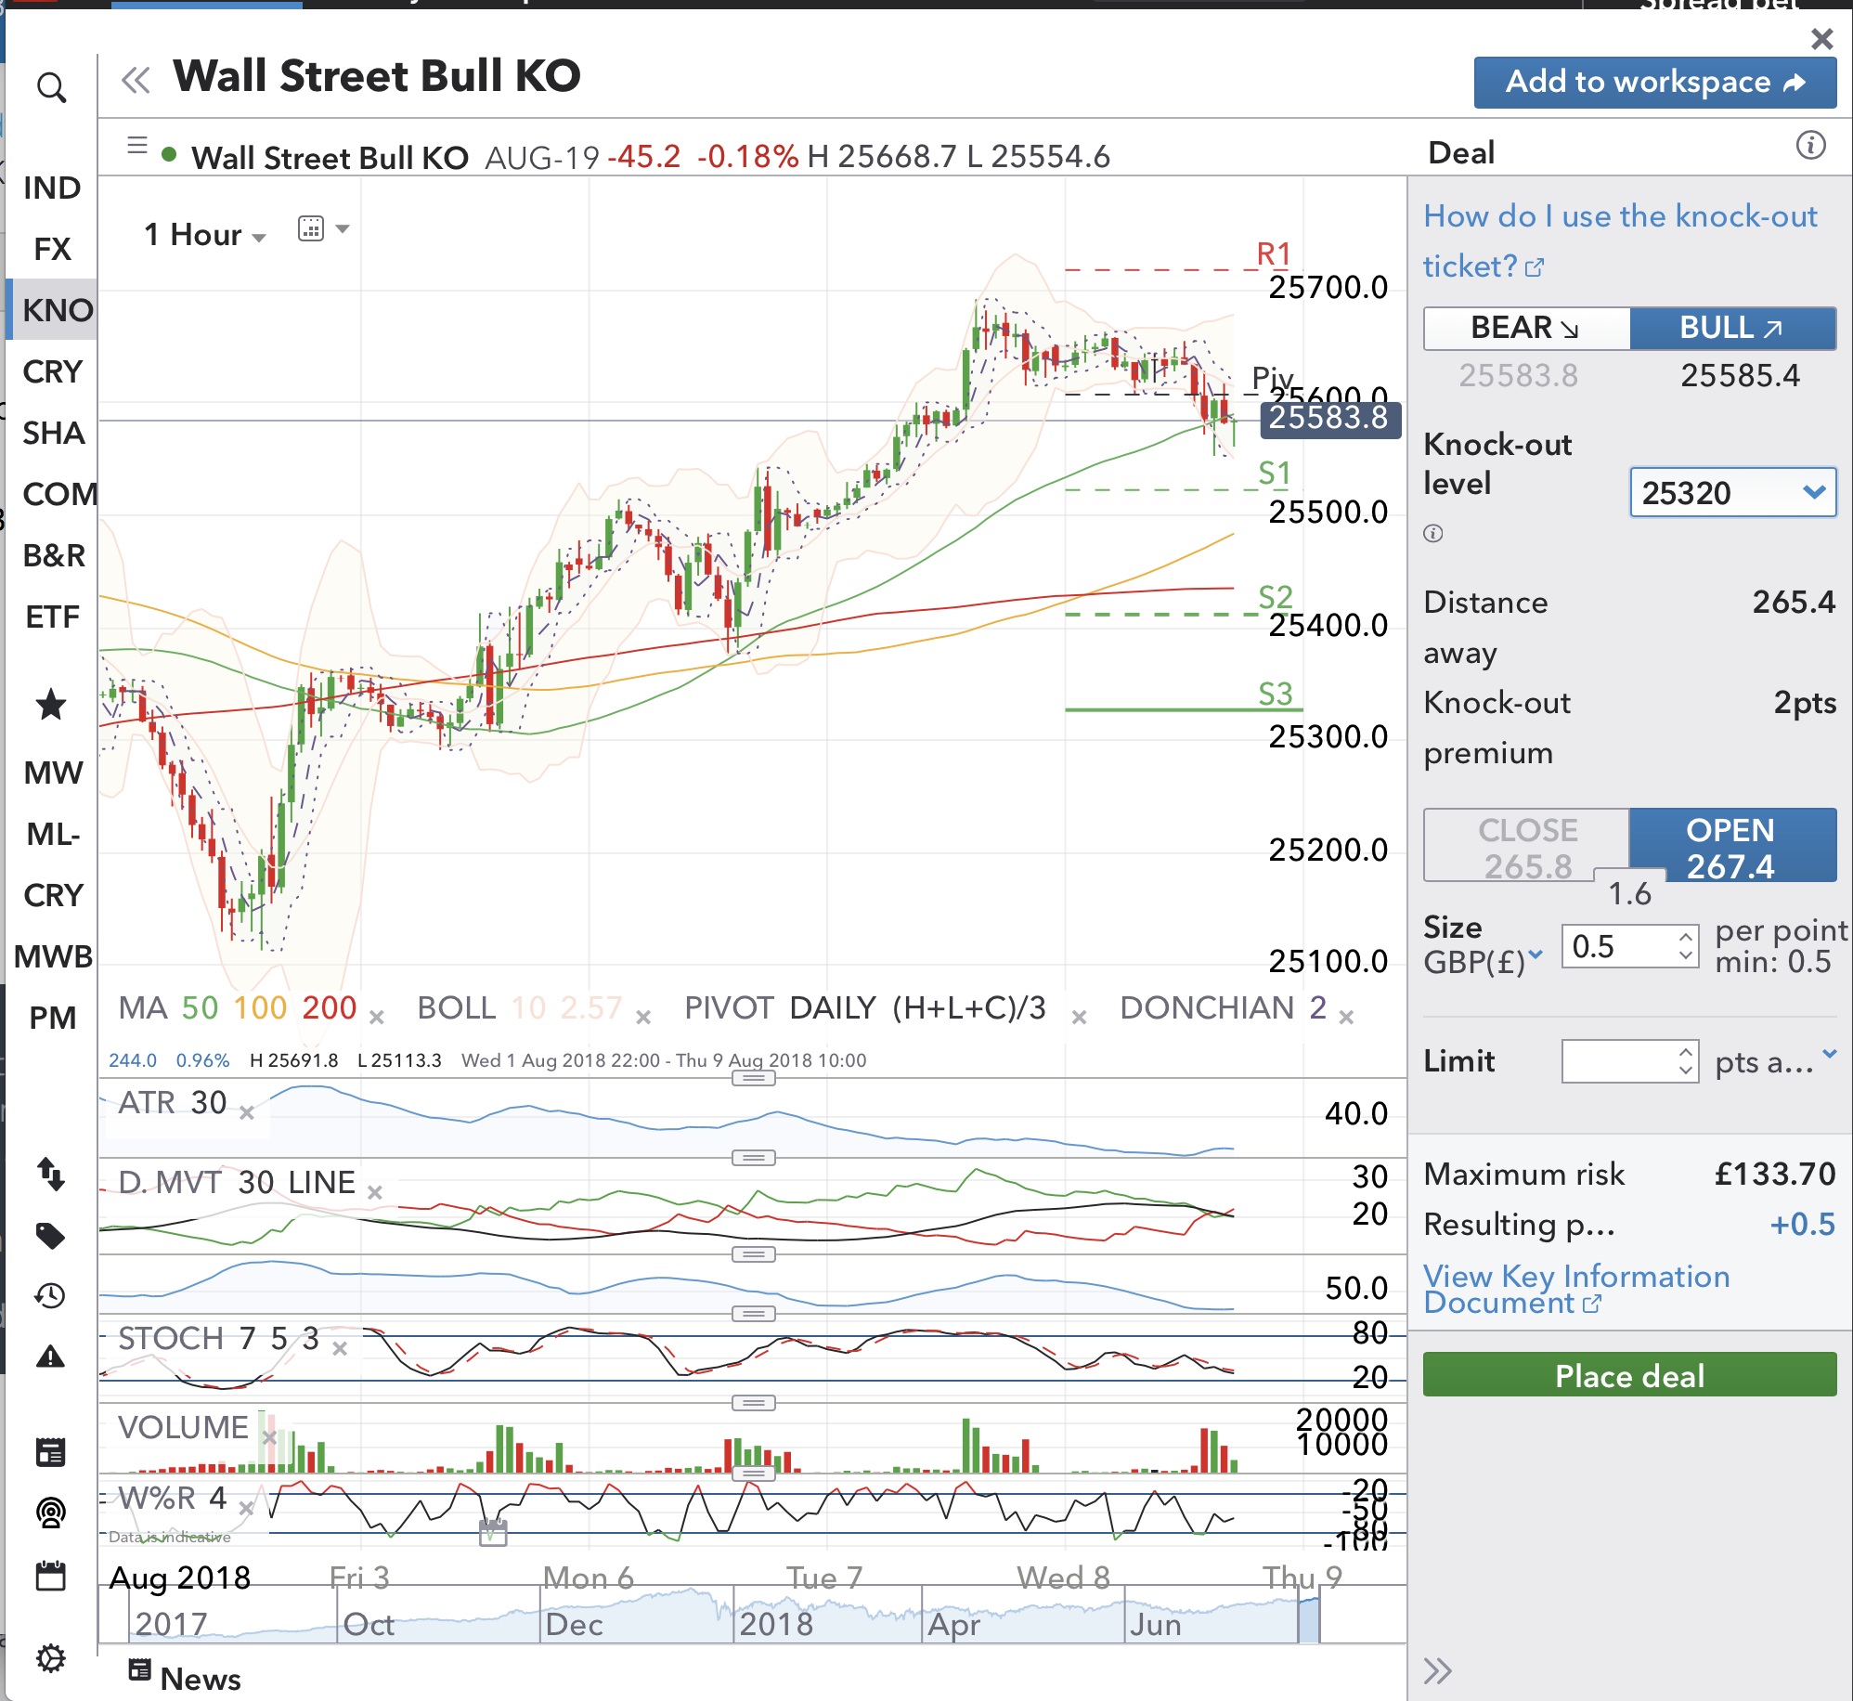Select the BEAR direction toggle
This screenshot has width=1853, height=1701.
tap(1526, 328)
